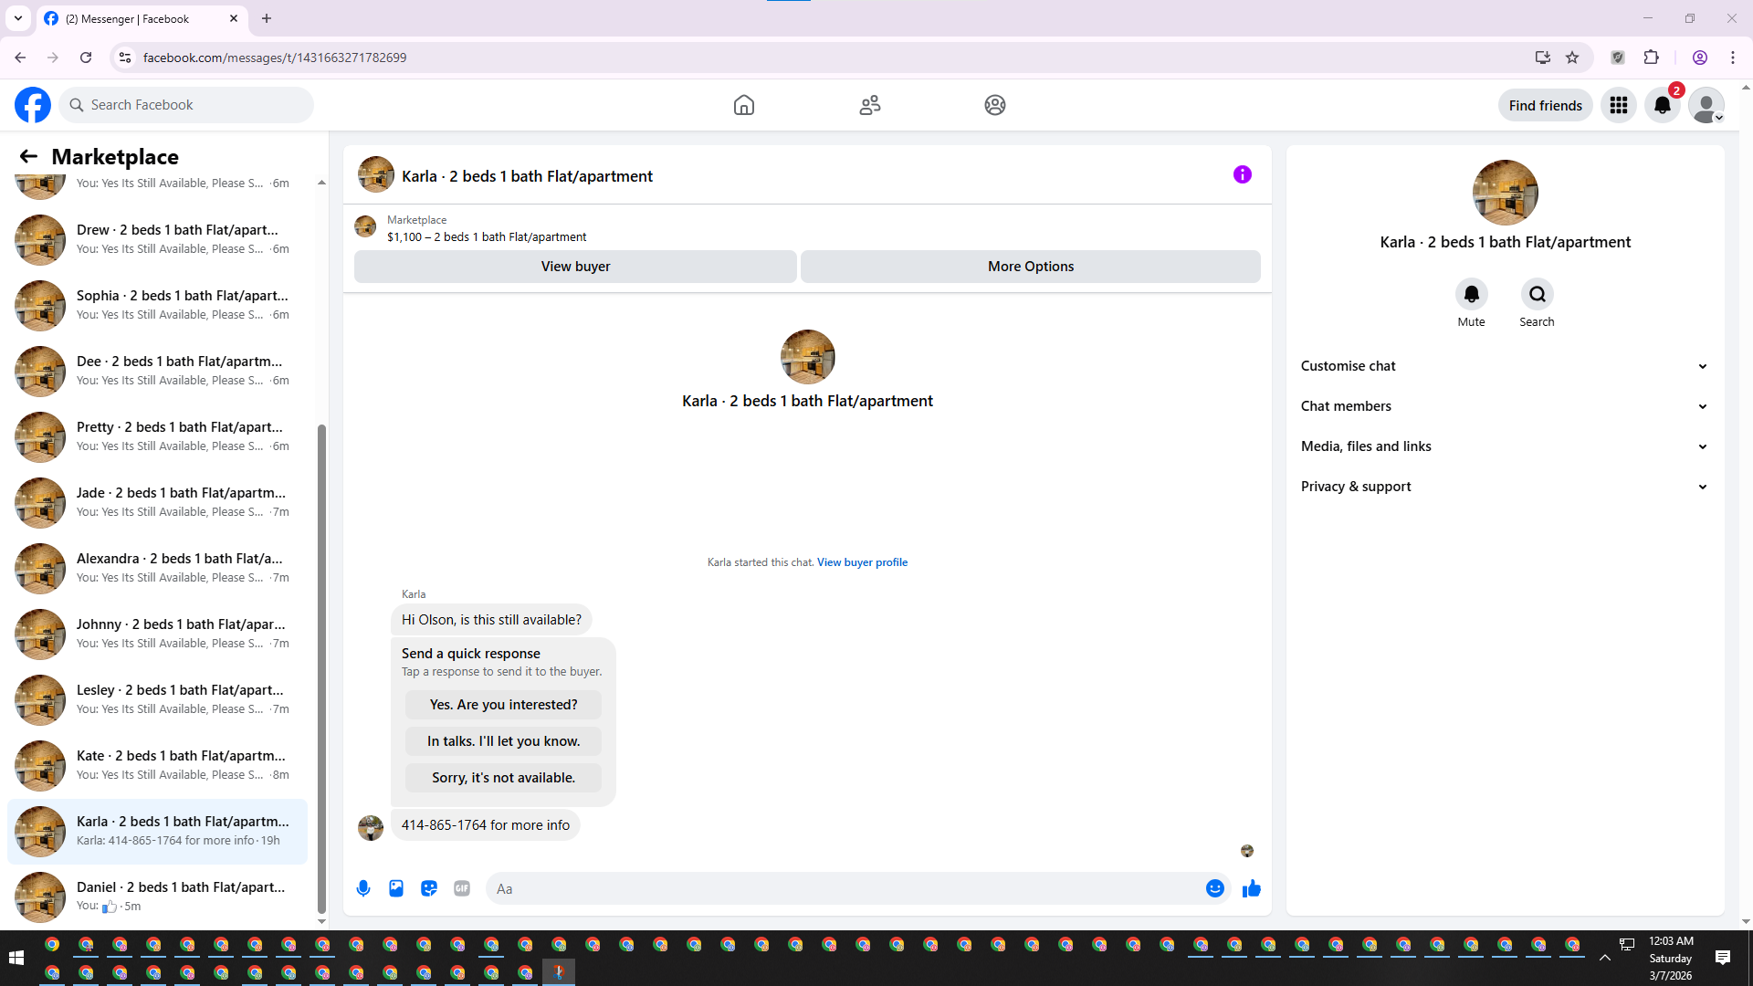
Task: Open the Facebook Home icon
Action: 743,105
